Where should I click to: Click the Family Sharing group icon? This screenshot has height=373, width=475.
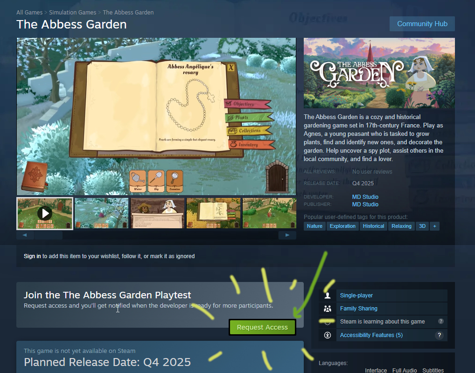coord(328,309)
